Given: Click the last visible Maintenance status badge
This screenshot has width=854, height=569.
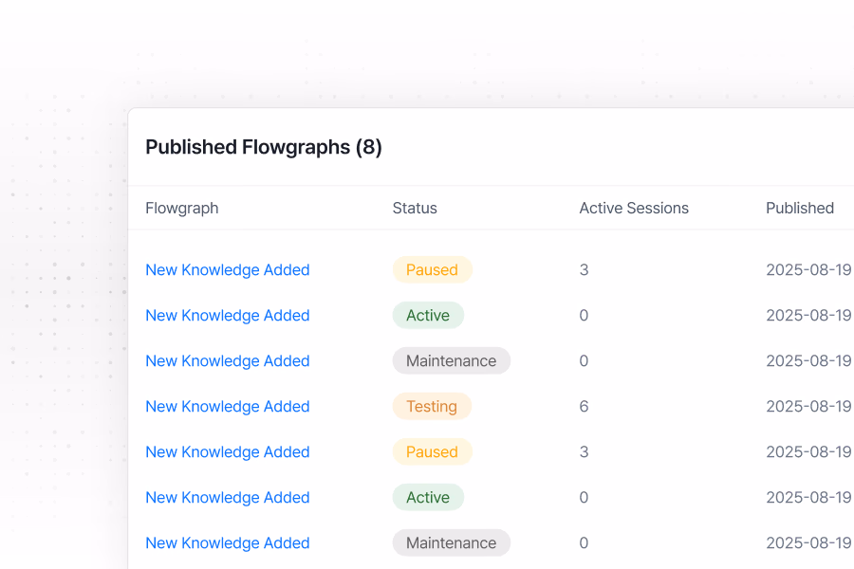Looking at the screenshot, I should click(x=451, y=543).
